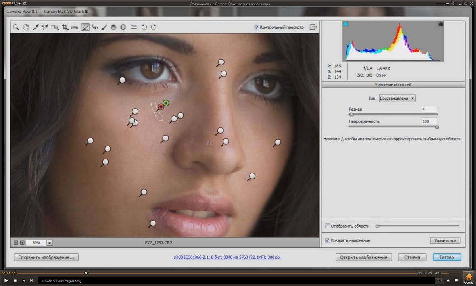The height and width of the screenshot is (286, 476).
Task: Select the White Balance eyedropper tool
Action: (x=36, y=27)
